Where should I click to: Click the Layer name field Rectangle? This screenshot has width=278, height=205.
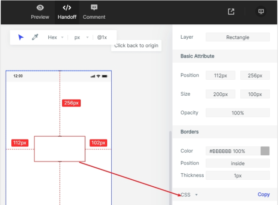pyautogui.click(x=238, y=37)
